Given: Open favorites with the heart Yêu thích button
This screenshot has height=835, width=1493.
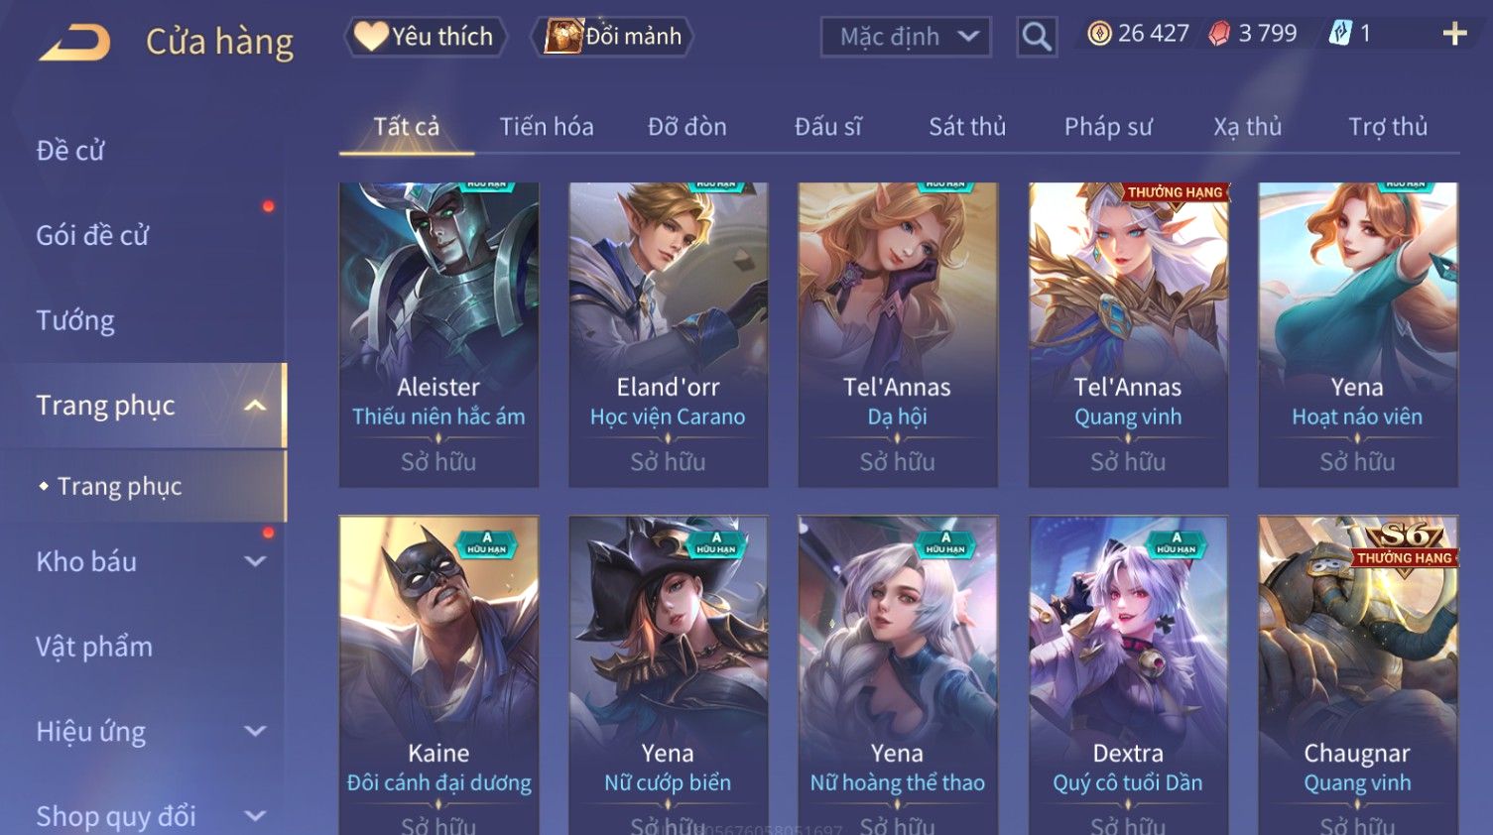Looking at the screenshot, I should coord(425,37).
